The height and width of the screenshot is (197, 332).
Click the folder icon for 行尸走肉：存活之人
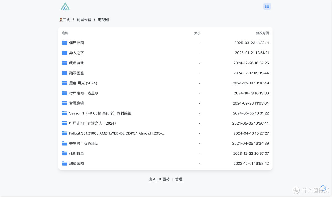click(65, 123)
